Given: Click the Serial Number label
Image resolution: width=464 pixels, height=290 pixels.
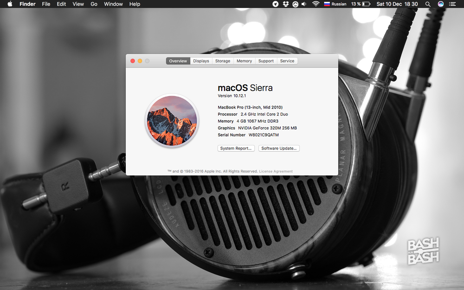Looking at the screenshot, I should (232, 135).
